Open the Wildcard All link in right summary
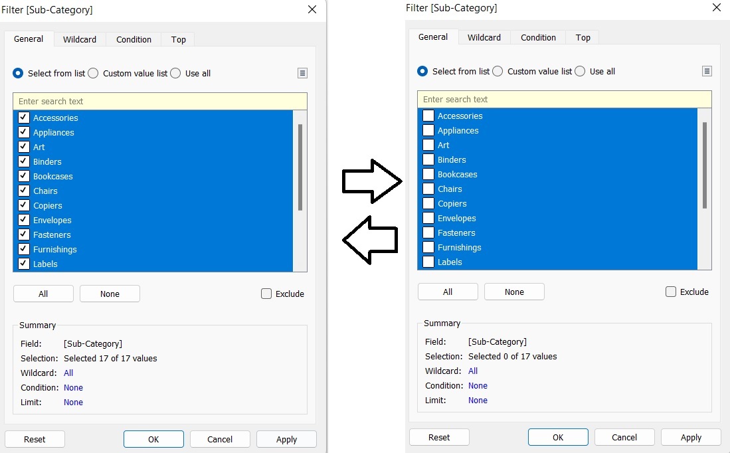Screen dimensions: 730x453 coord(473,371)
